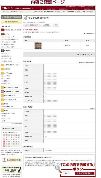Image resolution: width=101 pixels, height=178 pixels.
Task: Click the ログアウト button
Action: [6, 12]
